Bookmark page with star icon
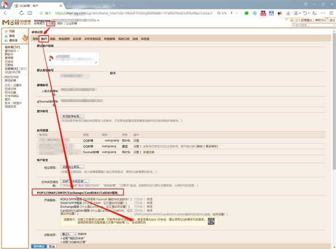Viewport: 336px width, 249px height. tap(41, 13)
